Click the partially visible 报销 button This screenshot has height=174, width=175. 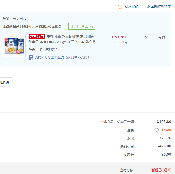point(6,82)
